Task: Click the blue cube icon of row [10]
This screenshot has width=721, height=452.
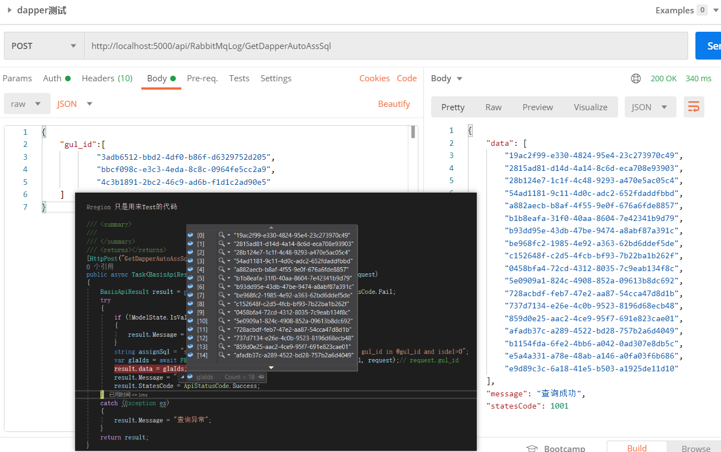Action: 191,321
